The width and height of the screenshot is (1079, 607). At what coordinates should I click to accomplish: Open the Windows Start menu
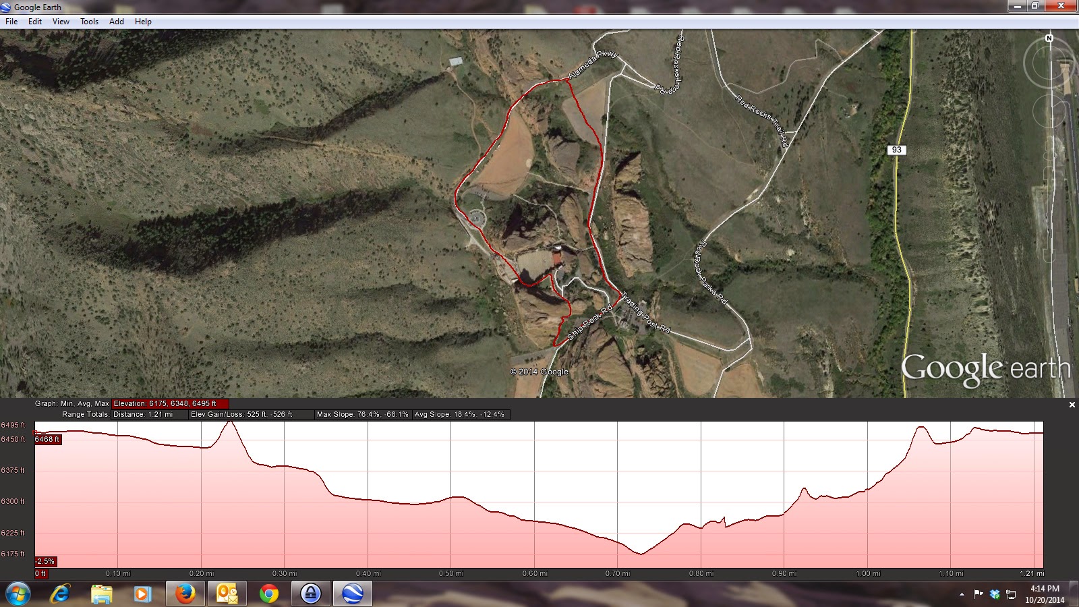(x=18, y=594)
